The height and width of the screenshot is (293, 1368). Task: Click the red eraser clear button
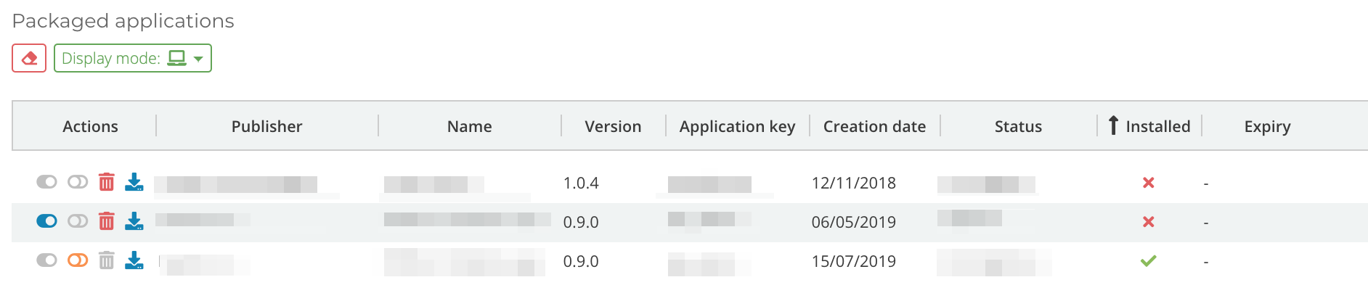(29, 58)
